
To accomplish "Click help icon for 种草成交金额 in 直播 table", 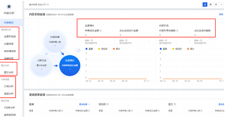I will [89, 111].
